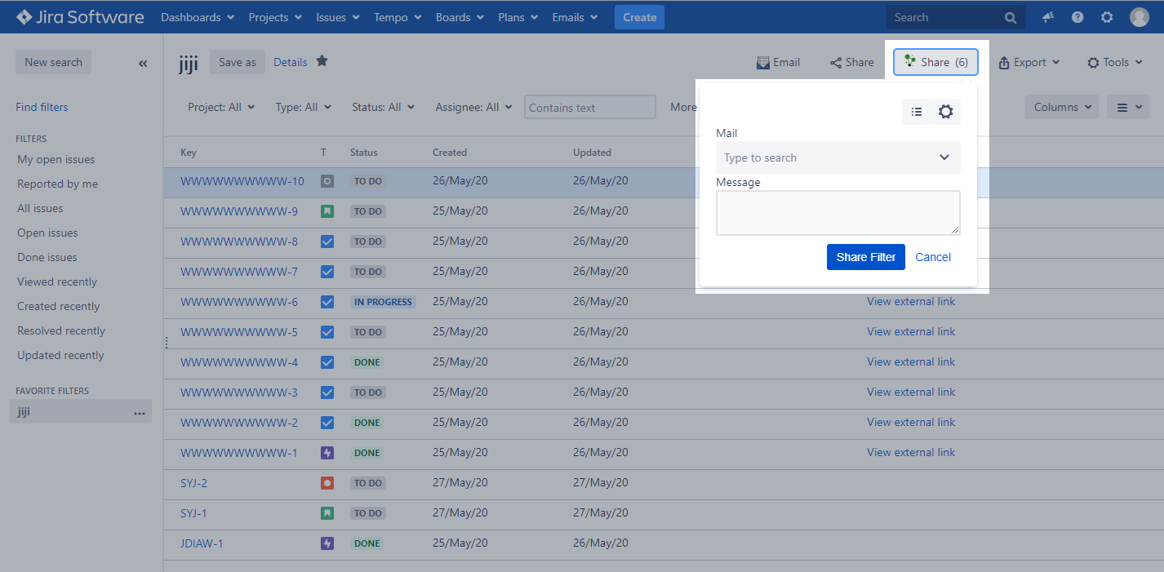Open the jiji favorite filter options ellipsis
Screen dimensions: 1164x572
[x=140, y=413]
